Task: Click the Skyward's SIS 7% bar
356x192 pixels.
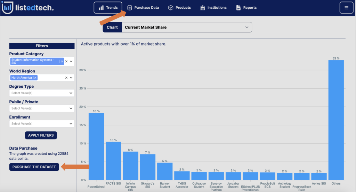Action: (147, 167)
